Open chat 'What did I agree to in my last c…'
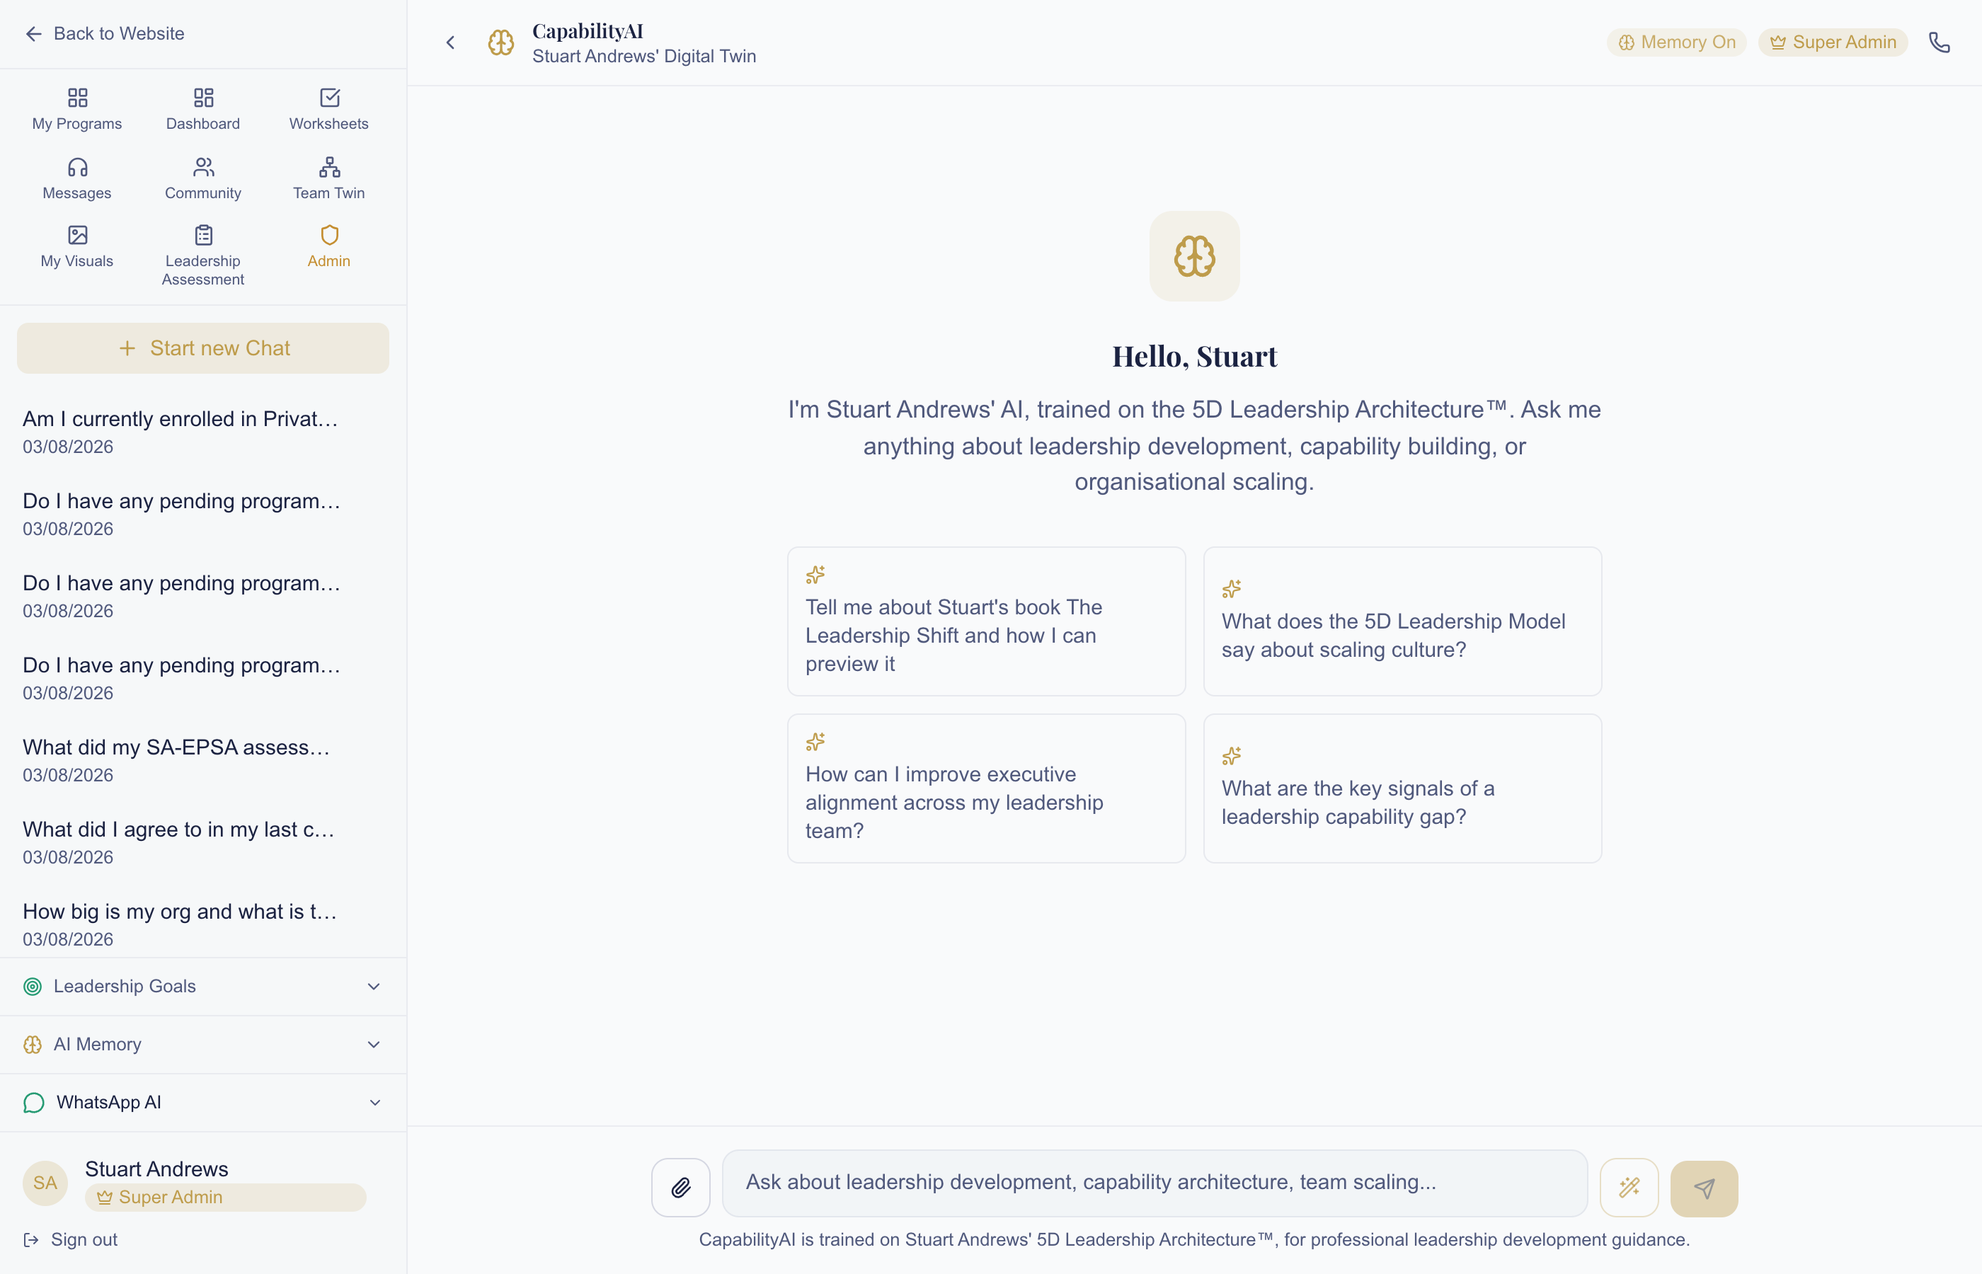1982x1274 pixels. [x=202, y=842]
